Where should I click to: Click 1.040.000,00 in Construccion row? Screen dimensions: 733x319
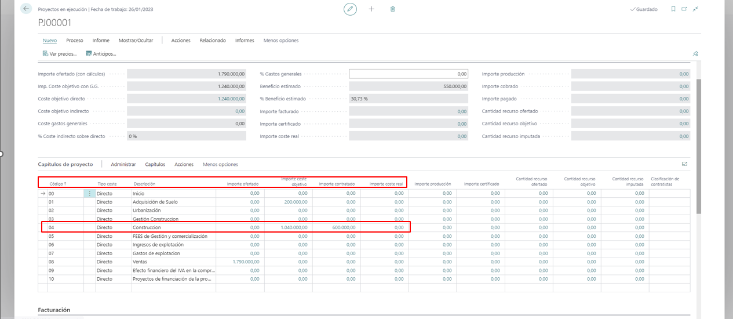coord(293,227)
